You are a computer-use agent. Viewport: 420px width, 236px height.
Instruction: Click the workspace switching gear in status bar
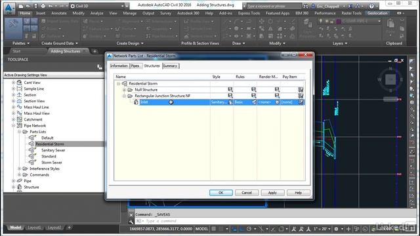[x=336, y=229]
